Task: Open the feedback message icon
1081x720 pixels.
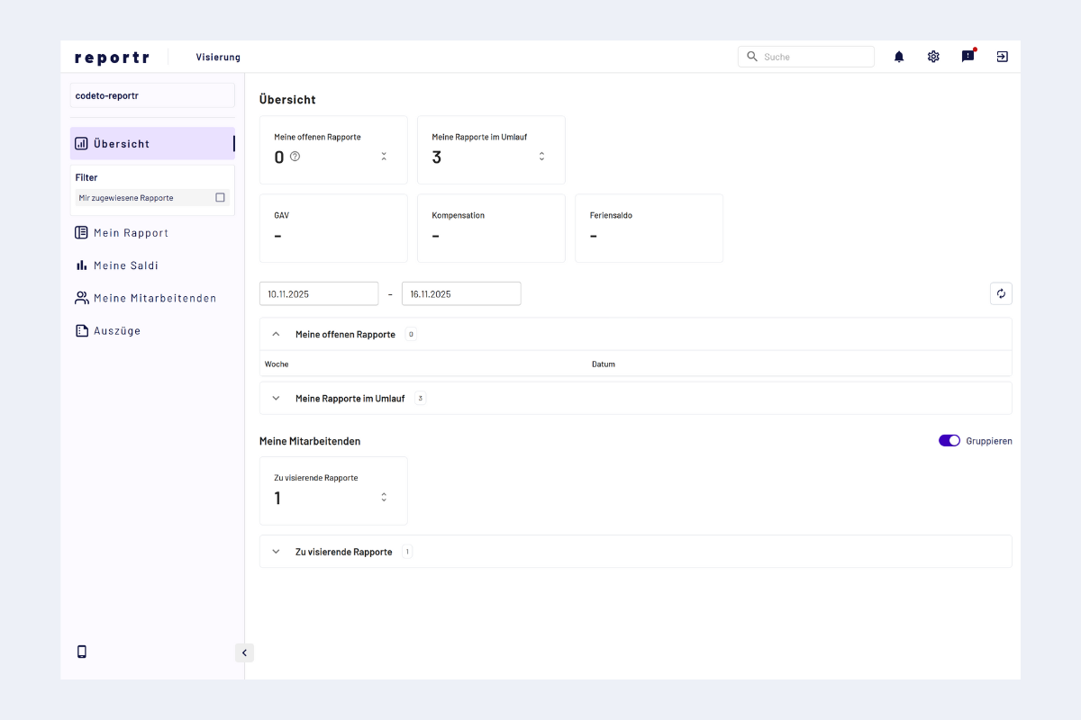Action: click(x=967, y=57)
